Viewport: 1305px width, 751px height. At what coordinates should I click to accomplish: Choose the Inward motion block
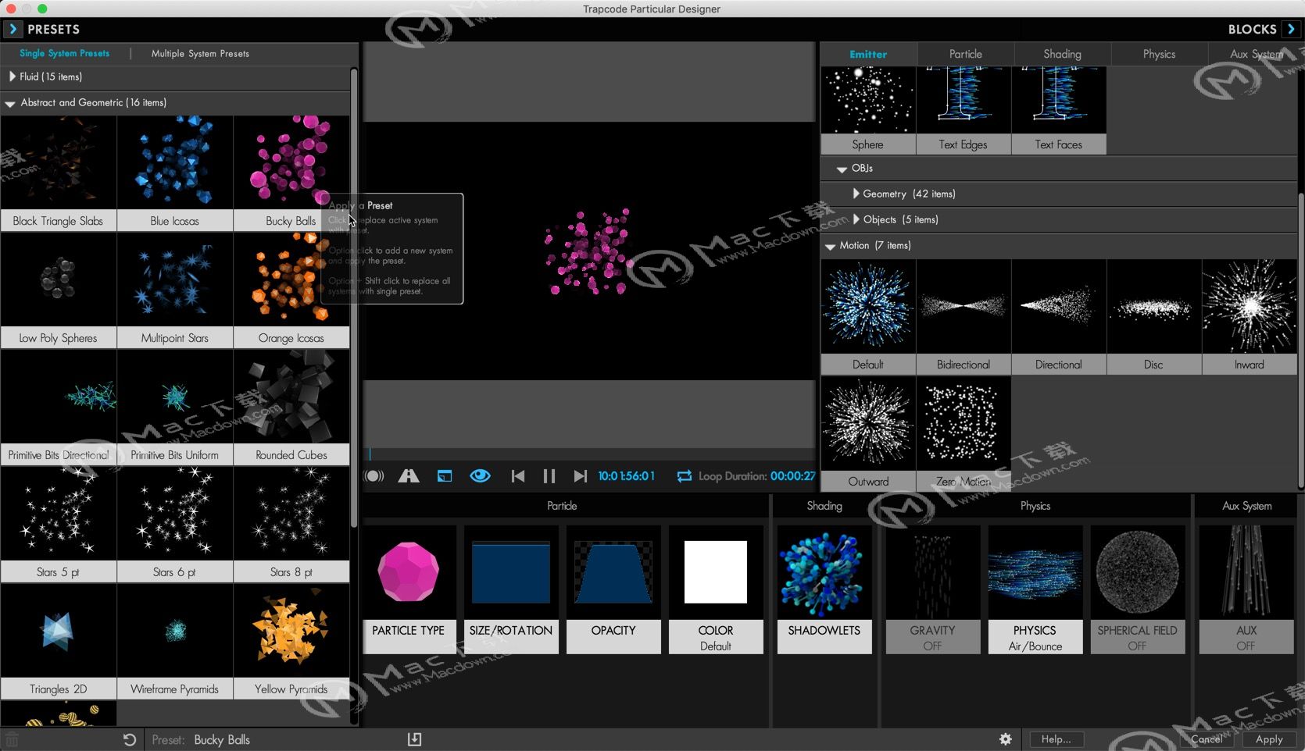click(x=1250, y=317)
